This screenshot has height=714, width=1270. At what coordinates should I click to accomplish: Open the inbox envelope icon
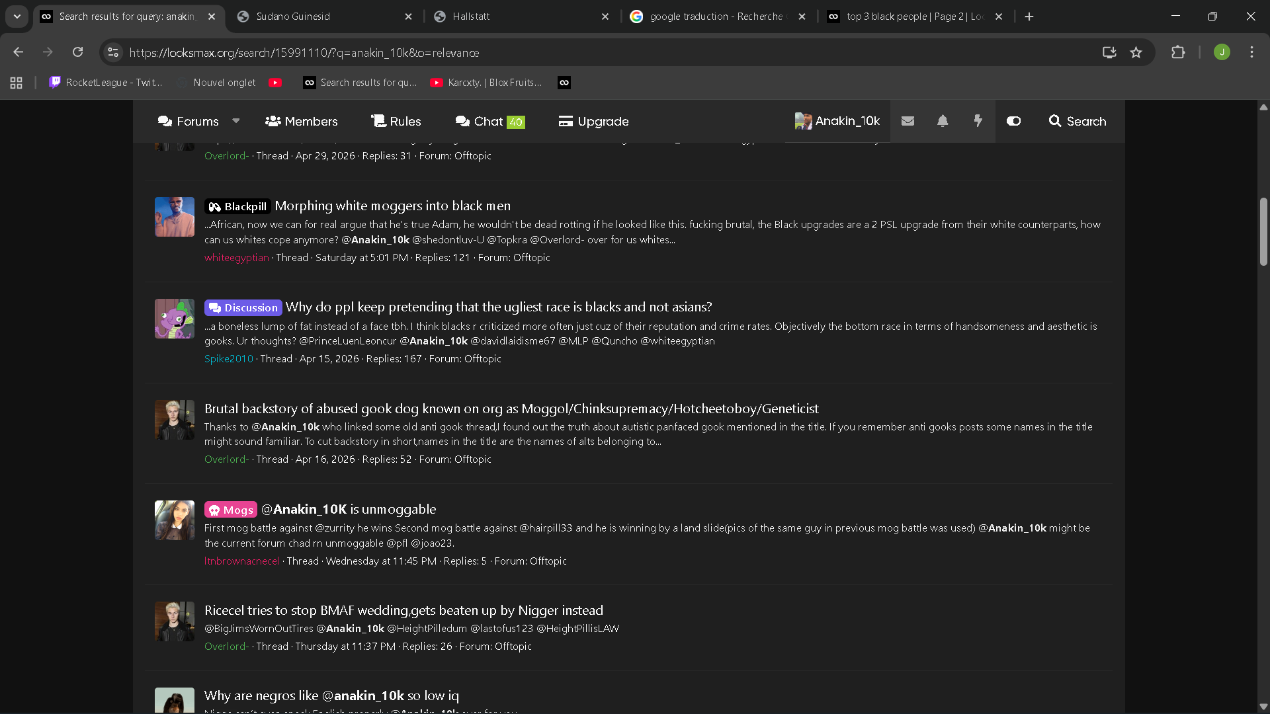[x=908, y=121]
